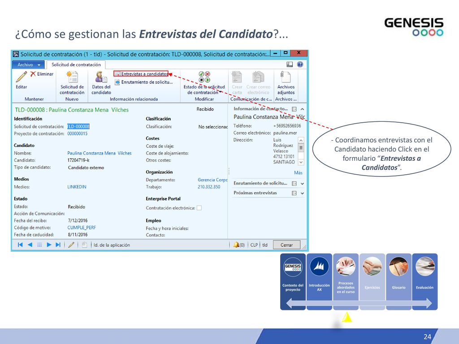459x344 pixels.
Task: Click Enrutamiento de solicitud panel options icon
Action: pyautogui.click(x=294, y=184)
